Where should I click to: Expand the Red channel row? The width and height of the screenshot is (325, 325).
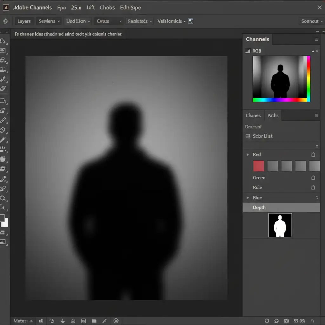(248, 155)
